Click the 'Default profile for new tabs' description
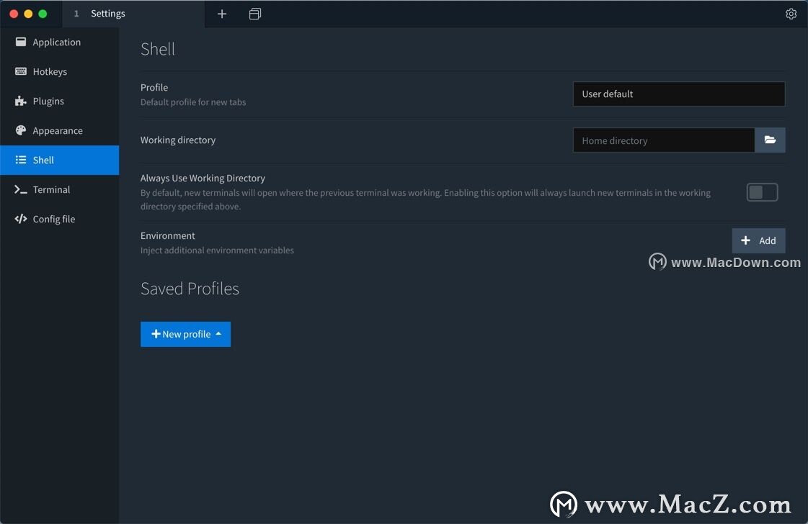Screen dimensions: 808x524 point(193,102)
